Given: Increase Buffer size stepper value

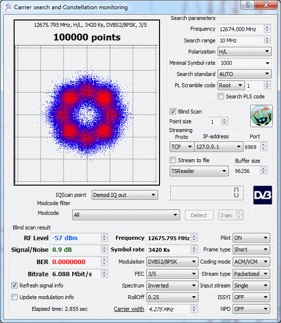Looking at the screenshot, I should 263,169.
